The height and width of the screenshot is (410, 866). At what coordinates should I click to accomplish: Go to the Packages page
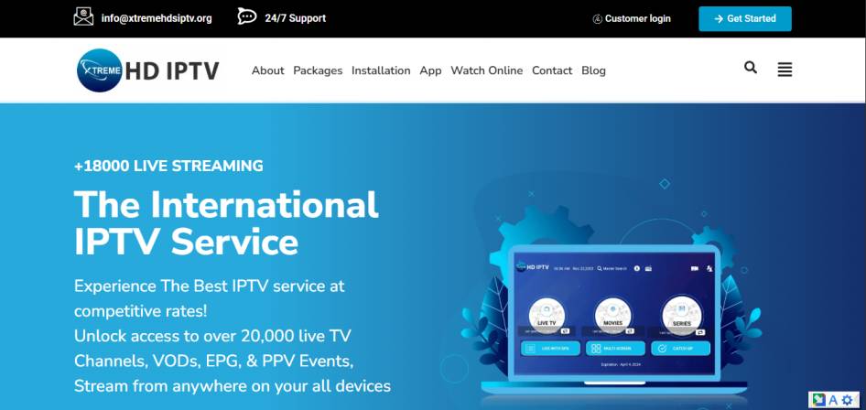(x=318, y=70)
